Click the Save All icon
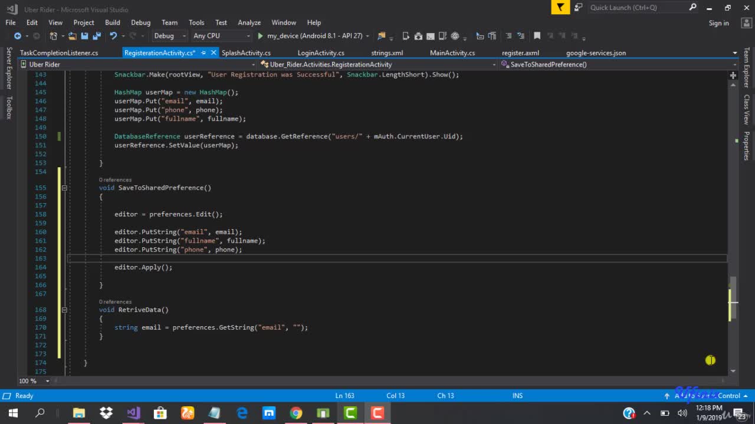 click(x=97, y=36)
